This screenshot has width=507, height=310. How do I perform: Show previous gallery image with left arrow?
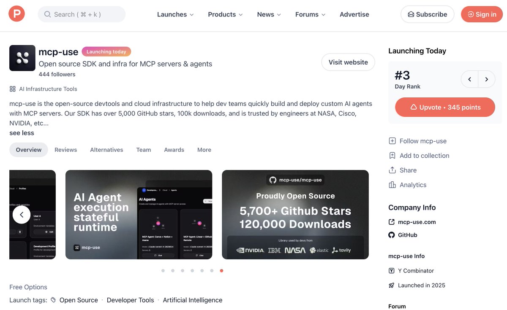tap(22, 215)
